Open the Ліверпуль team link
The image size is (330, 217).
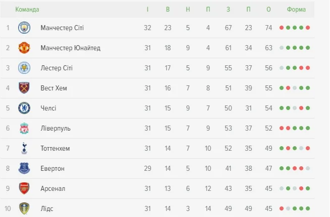click(x=56, y=128)
